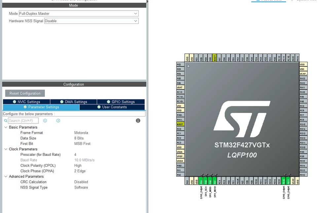
Task: Click pin PC12 on the chip
Action: tap(279, 58)
